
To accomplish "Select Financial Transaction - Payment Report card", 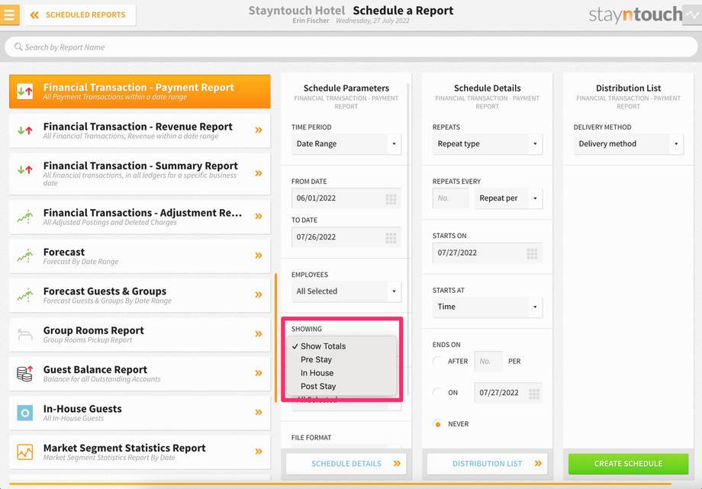I will click(140, 92).
